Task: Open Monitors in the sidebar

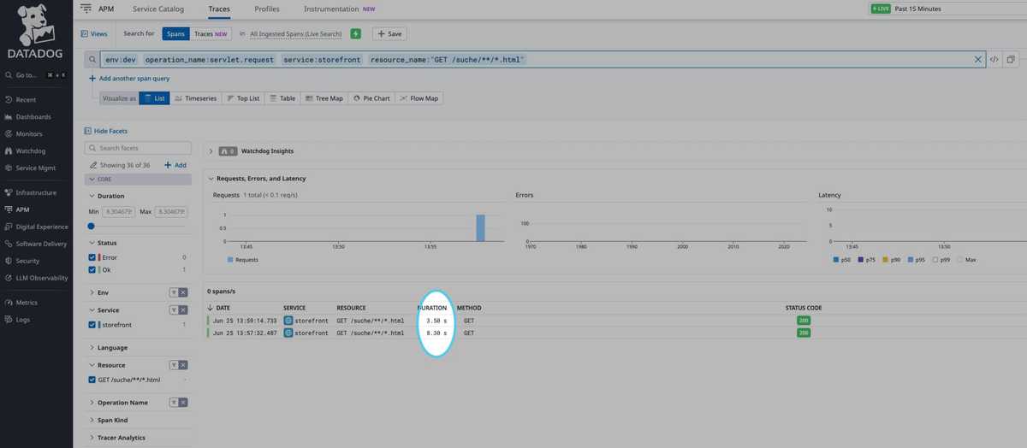Action: coord(29,133)
